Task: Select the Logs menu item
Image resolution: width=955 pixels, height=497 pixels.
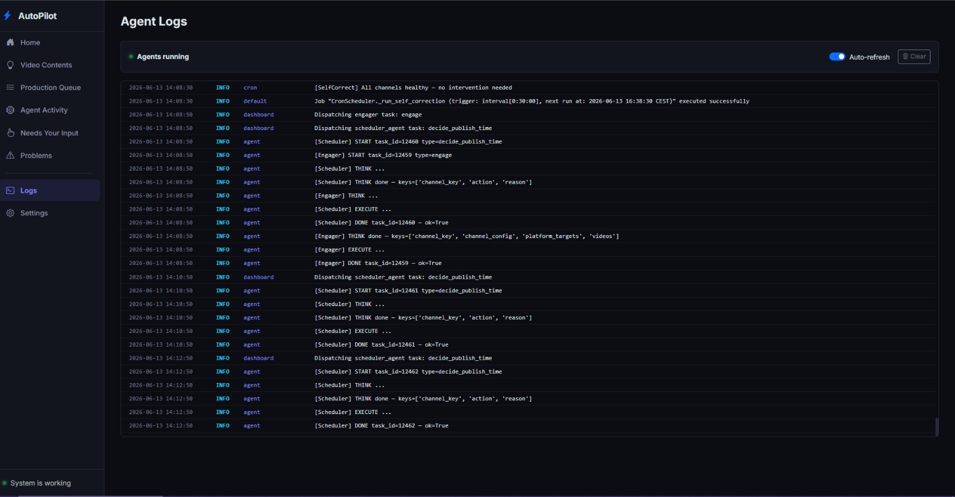Action: [50, 191]
